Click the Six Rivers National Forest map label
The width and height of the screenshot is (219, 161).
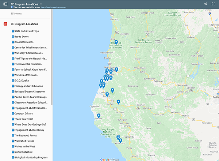(143, 41)
